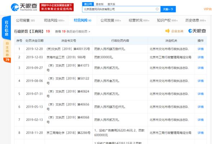This screenshot has width=212, height=144.
Task: Open the 知识产权 section tab
Action: tap(167, 21)
